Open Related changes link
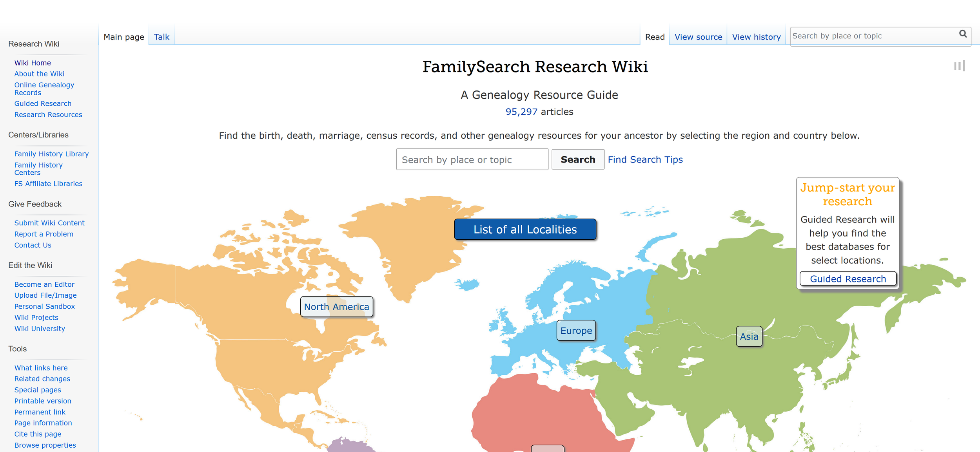 pos(42,379)
